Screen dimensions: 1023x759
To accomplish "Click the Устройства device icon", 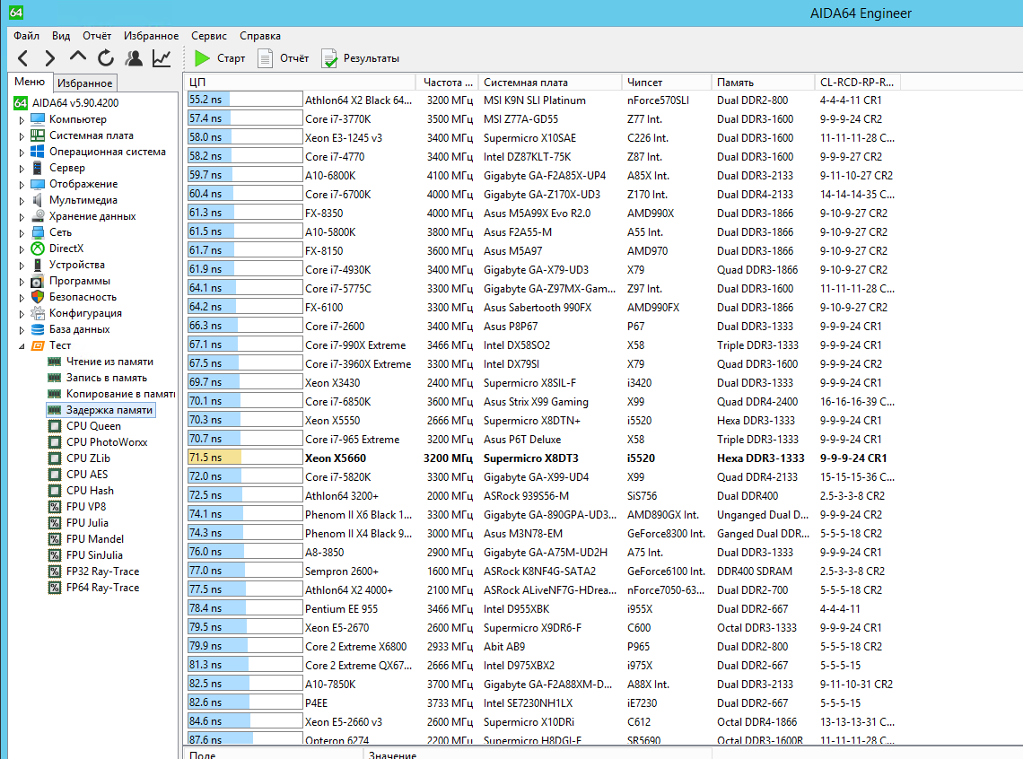I will (38, 265).
